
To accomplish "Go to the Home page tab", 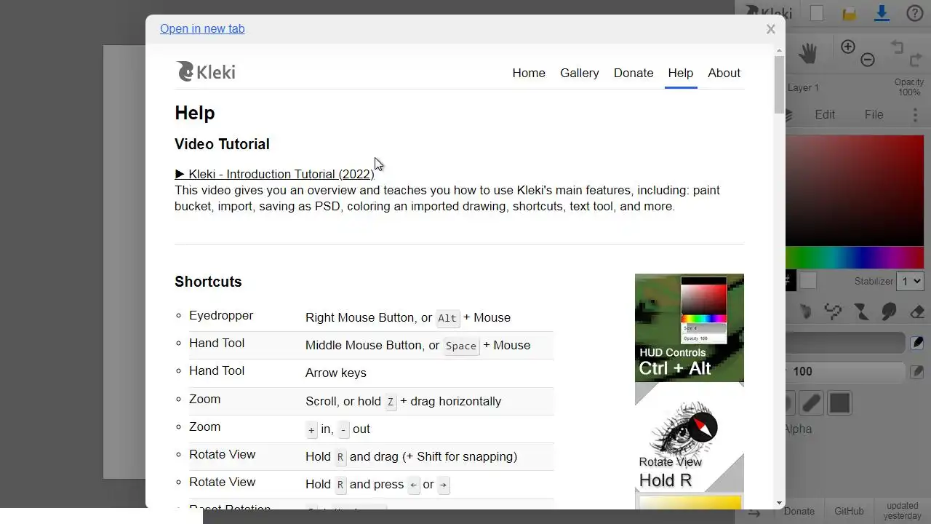I will (529, 73).
